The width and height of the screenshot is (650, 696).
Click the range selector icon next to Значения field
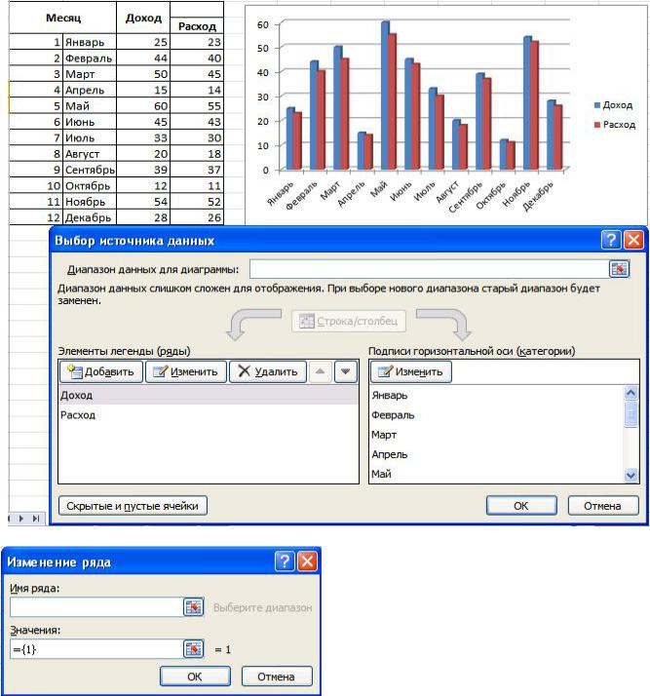194,649
